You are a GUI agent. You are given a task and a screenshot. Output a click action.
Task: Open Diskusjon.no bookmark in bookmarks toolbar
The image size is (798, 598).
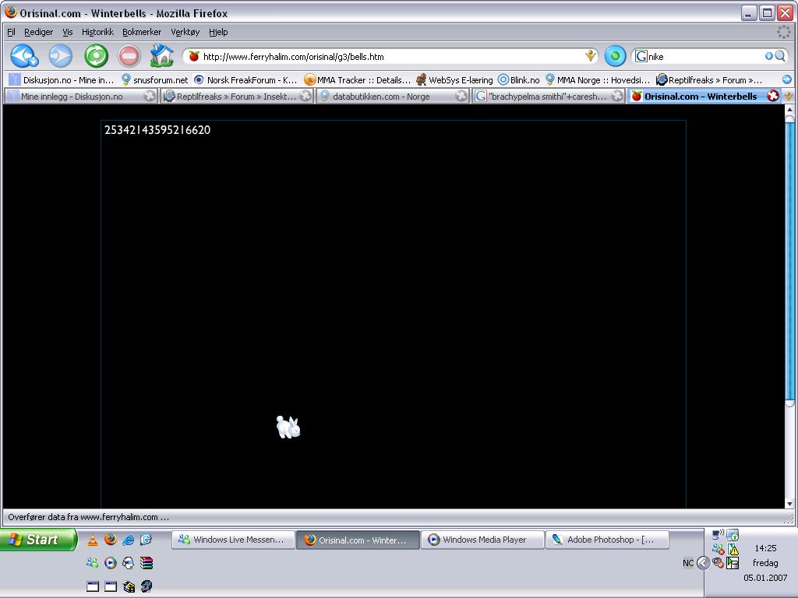tap(62, 80)
